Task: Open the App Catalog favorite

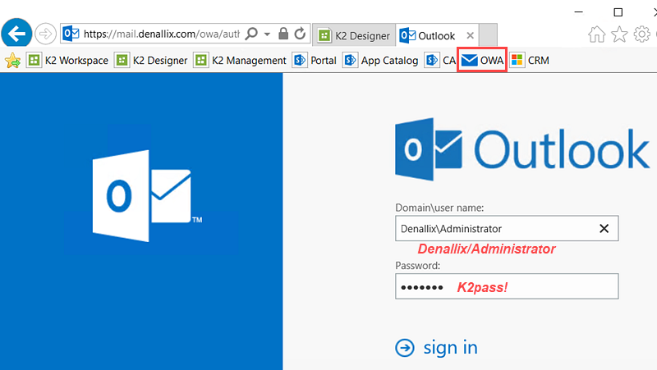Action: pos(380,61)
